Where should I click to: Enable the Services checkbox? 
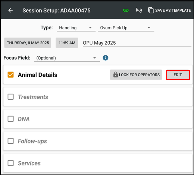point(11,163)
